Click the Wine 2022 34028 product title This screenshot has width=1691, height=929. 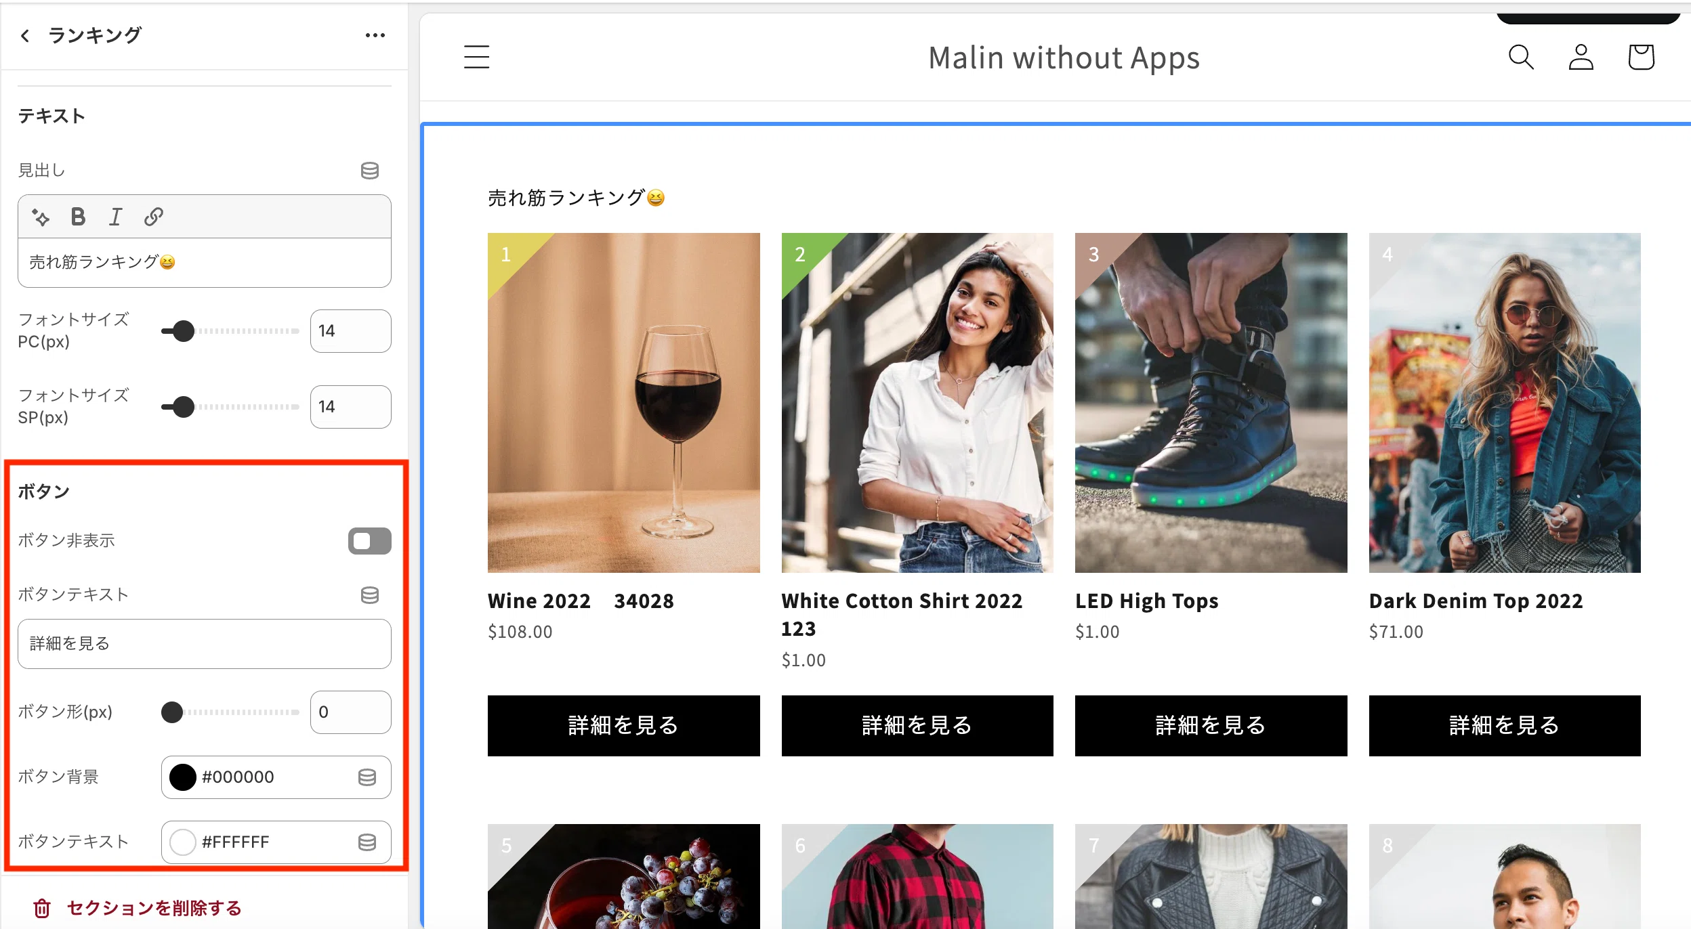[x=581, y=601]
